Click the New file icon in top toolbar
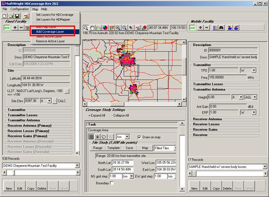 [5, 16]
